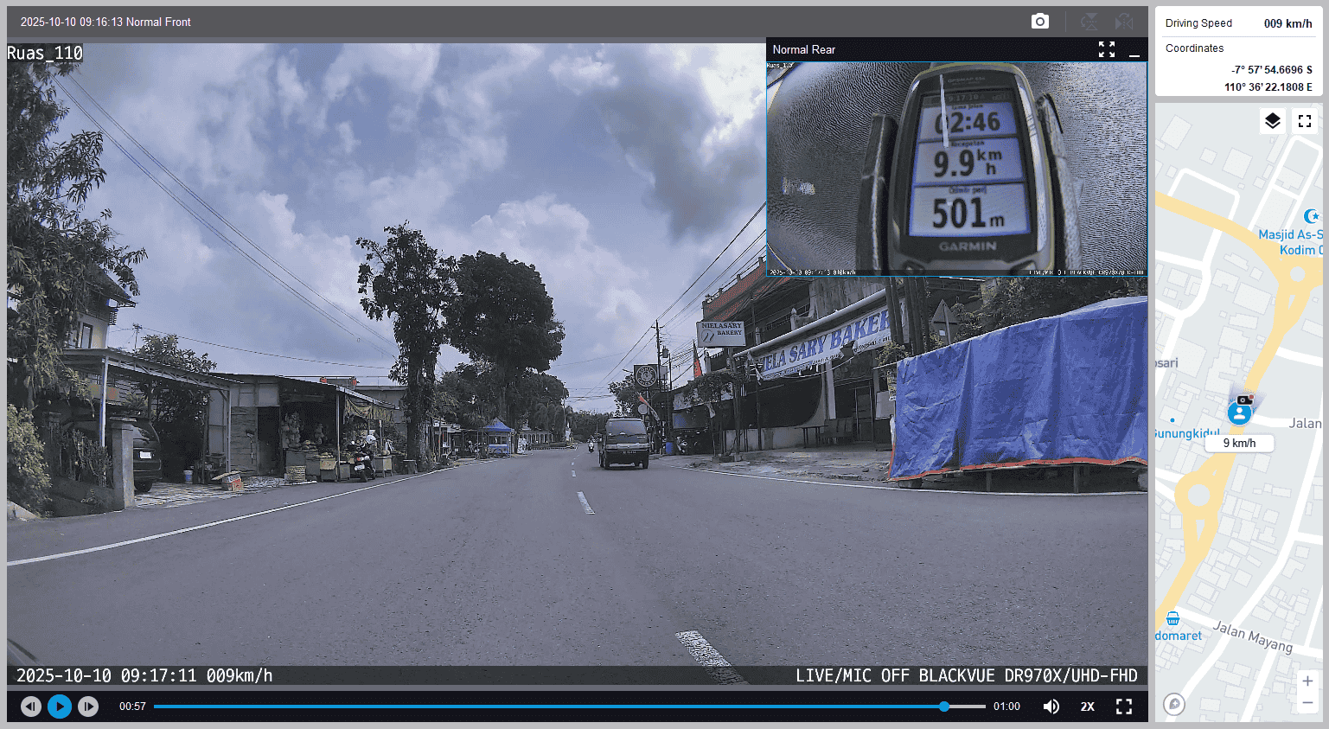The width and height of the screenshot is (1329, 729).
Task: Expand the Normal Rear view to fullscreen
Action: tap(1107, 49)
